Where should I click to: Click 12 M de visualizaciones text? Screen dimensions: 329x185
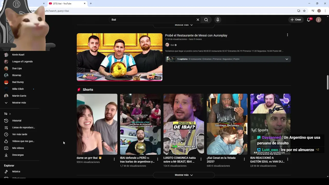pyautogui.click(x=176, y=39)
